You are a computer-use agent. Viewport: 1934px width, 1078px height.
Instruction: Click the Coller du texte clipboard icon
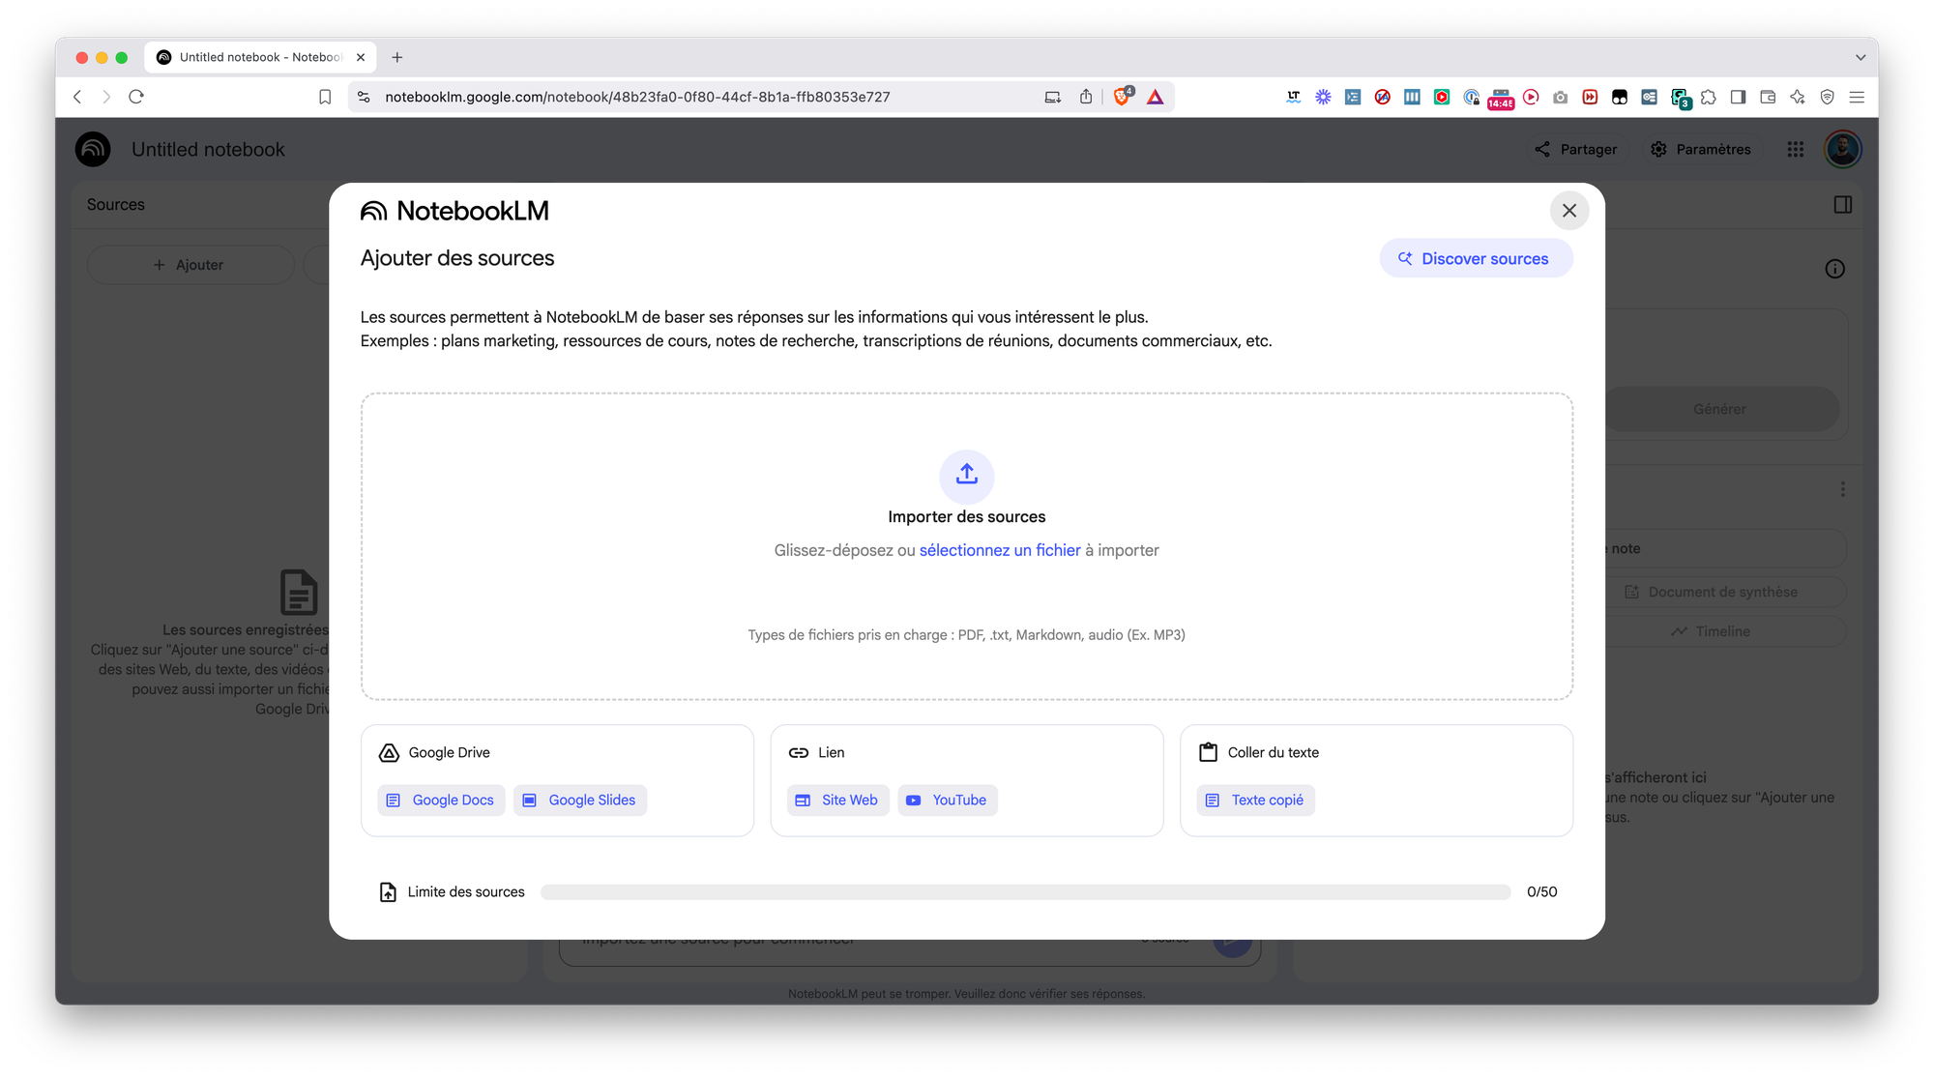[x=1208, y=752]
